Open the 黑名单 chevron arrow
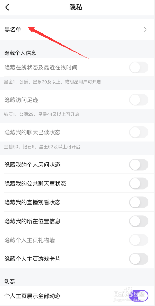The width and height of the screenshot is (155, 306). 145,30
